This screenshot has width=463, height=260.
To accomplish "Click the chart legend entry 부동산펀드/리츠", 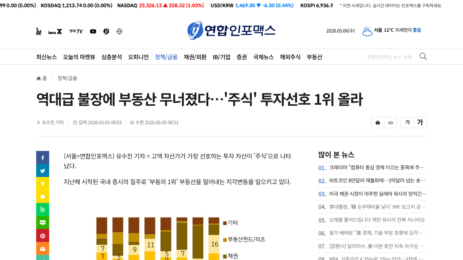I will pos(244,239).
